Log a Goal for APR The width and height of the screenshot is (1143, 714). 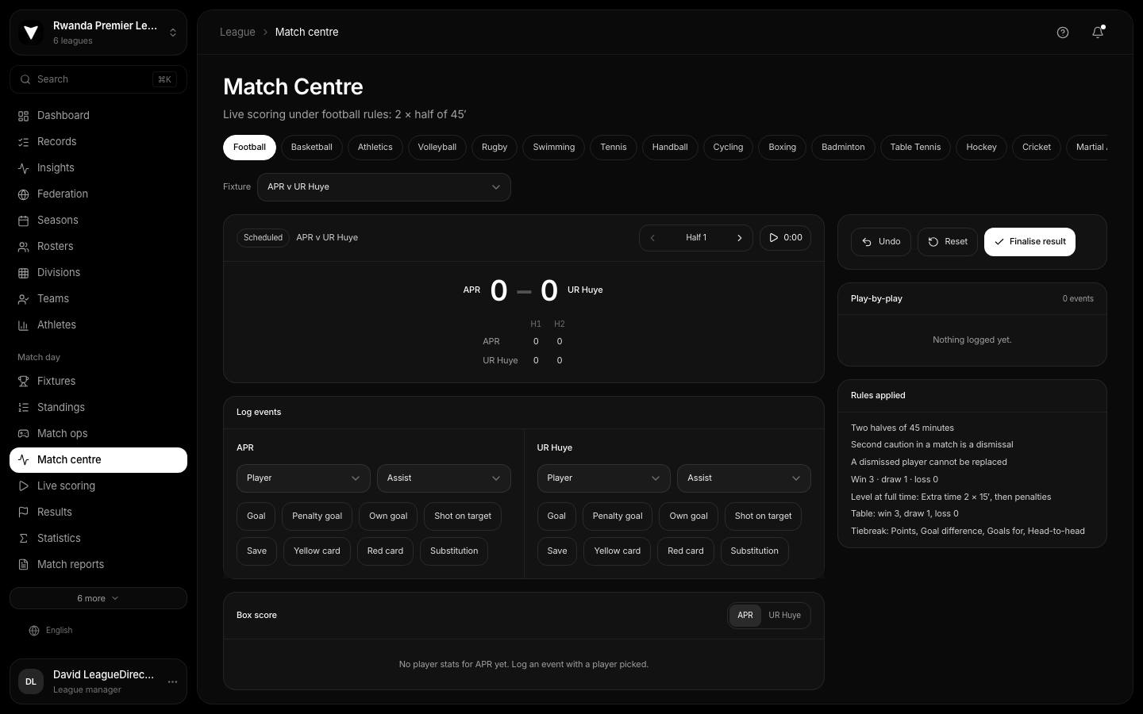click(x=256, y=516)
